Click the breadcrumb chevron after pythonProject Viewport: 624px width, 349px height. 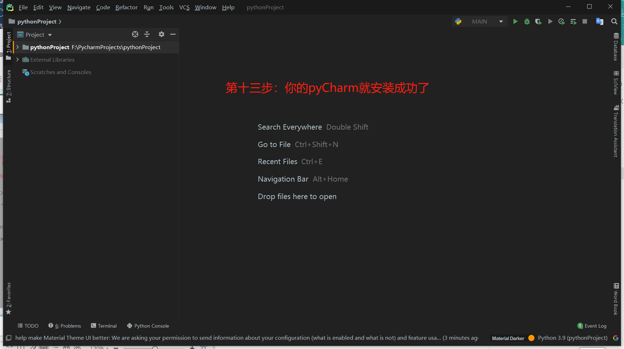pos(60,22)
